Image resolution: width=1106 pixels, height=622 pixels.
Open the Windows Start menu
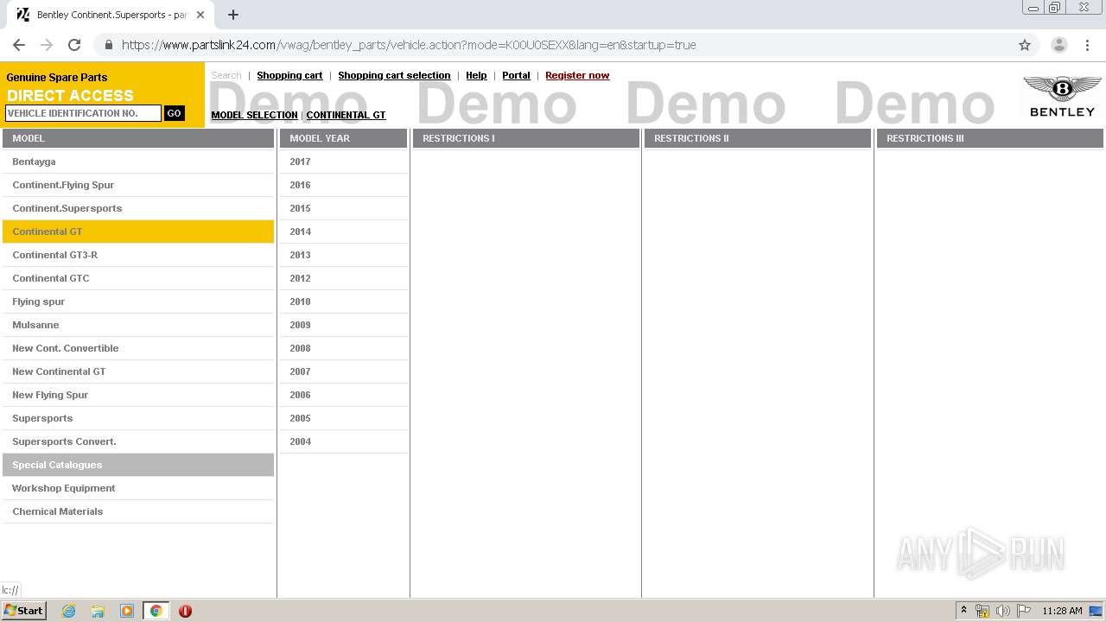24,611
